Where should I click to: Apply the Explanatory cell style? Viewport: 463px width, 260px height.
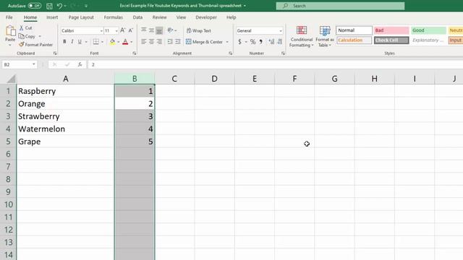pos(428,40)
